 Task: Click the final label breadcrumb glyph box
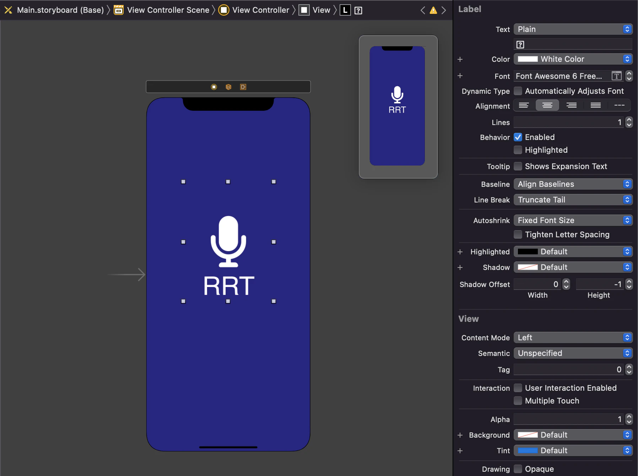(358, 11)
